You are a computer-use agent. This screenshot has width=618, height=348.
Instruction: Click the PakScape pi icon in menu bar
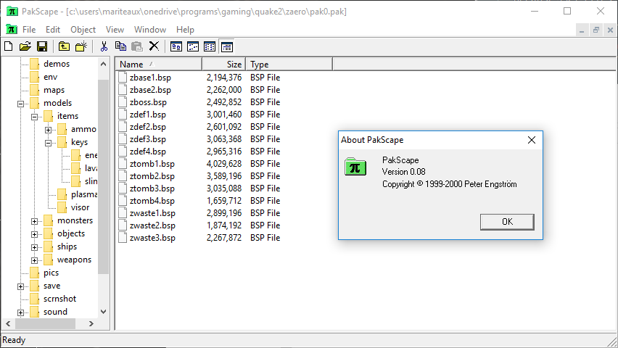[x=12, y=30]
